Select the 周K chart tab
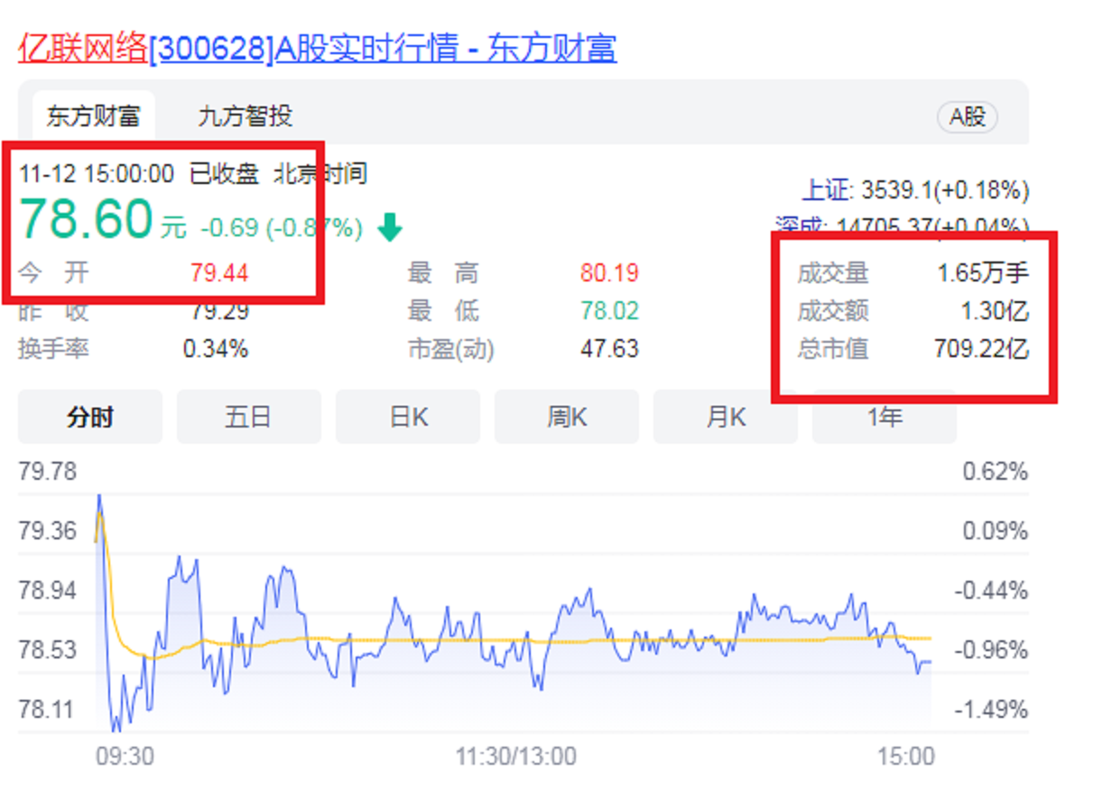The height and width of the screenshot is (790, 1112). click(567, 417)
